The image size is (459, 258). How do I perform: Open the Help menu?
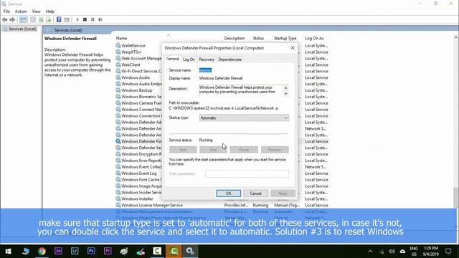click(50, 11)
